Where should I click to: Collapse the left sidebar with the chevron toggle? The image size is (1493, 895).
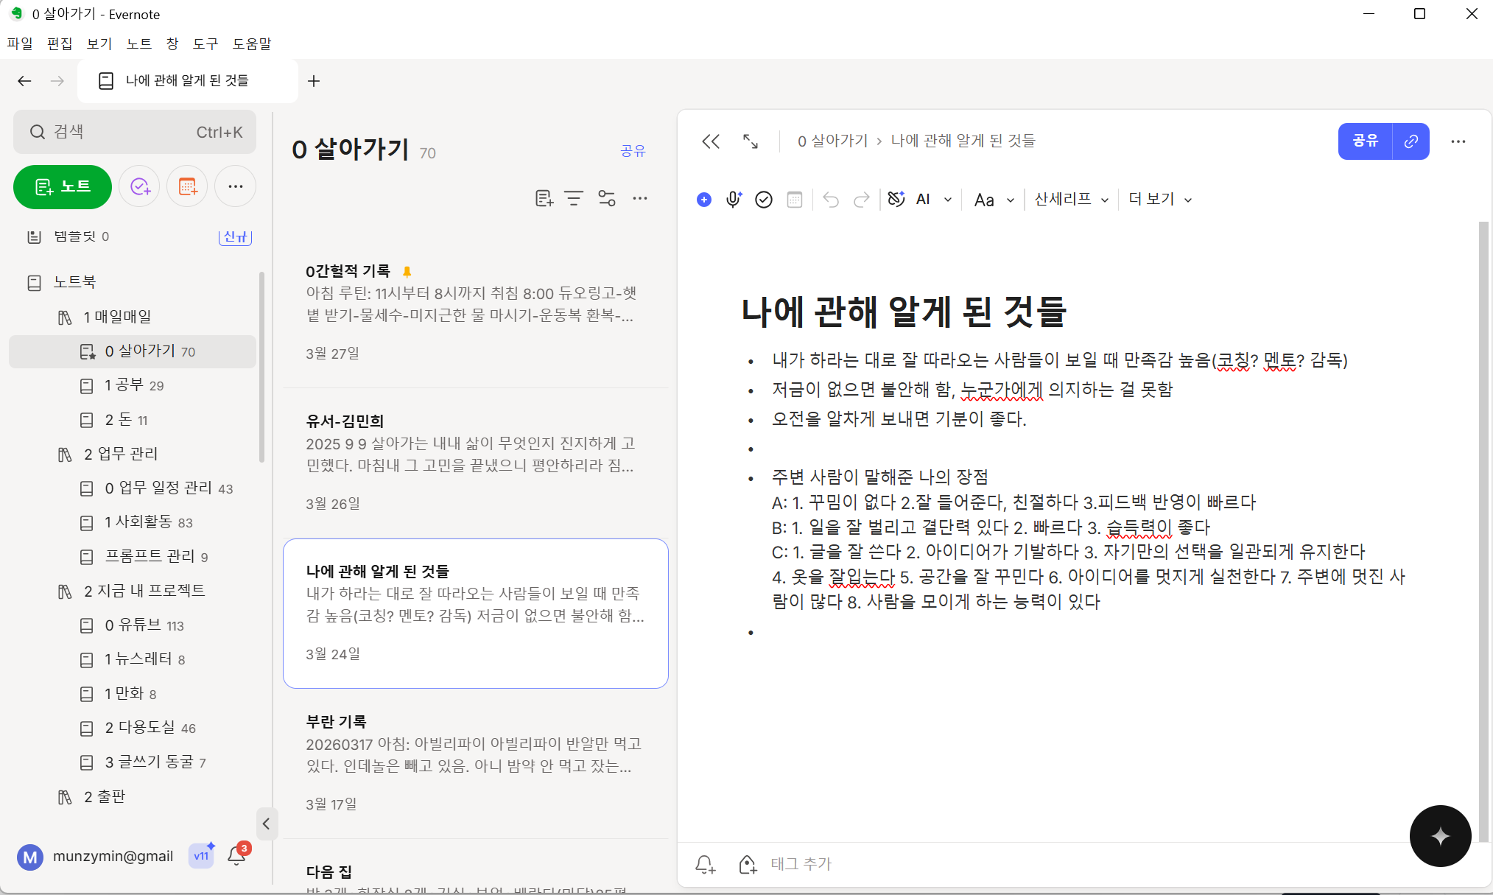pos(267,824)
